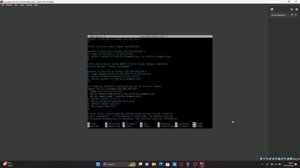Image resolution: width=300 pixels, height=168 pixels.
Task: Click the blue icon left of the orange panel icon
Action: click(x=292, y=9)
